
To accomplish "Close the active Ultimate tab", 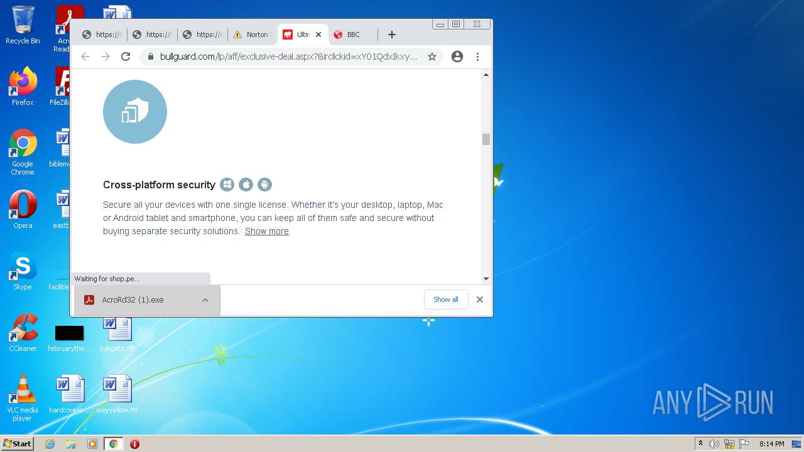I will pos(318,35).
